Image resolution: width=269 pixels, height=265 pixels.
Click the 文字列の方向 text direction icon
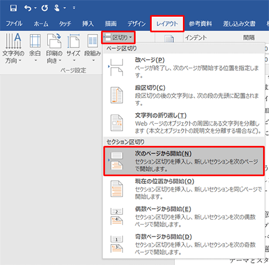tap(13, 41)
